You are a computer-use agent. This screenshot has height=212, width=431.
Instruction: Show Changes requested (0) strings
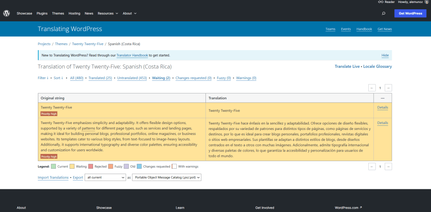pyautogui.click(x=194, y=78)
